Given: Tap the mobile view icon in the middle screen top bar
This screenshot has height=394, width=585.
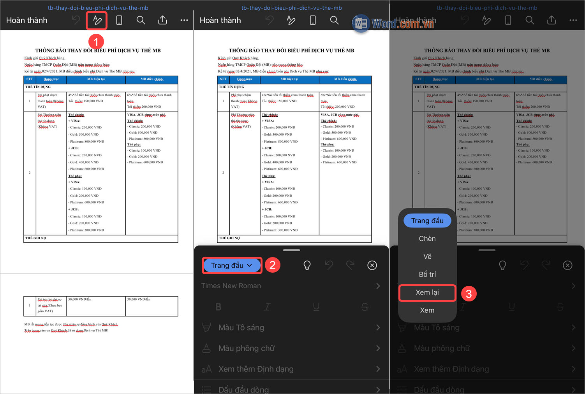Looking at the screenshot, I should 313,20.
